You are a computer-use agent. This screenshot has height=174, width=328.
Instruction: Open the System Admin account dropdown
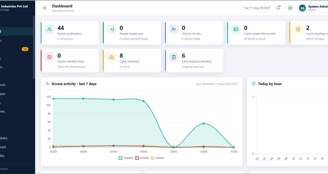[x=313, y=8]
